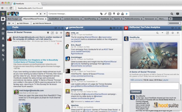The width and height of the screenshot is (182, 112).
Task: Open the Help question mark icon
Action: (3, 60)
